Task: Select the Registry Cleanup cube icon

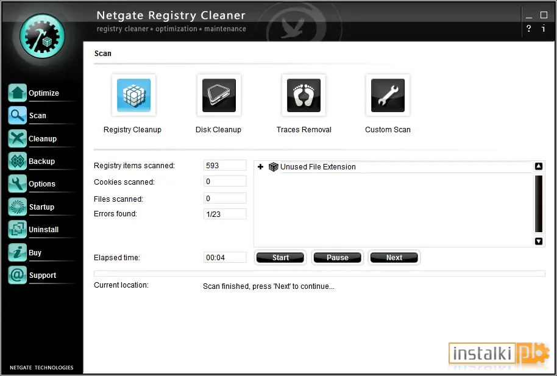Action: [x=133, y=95]
